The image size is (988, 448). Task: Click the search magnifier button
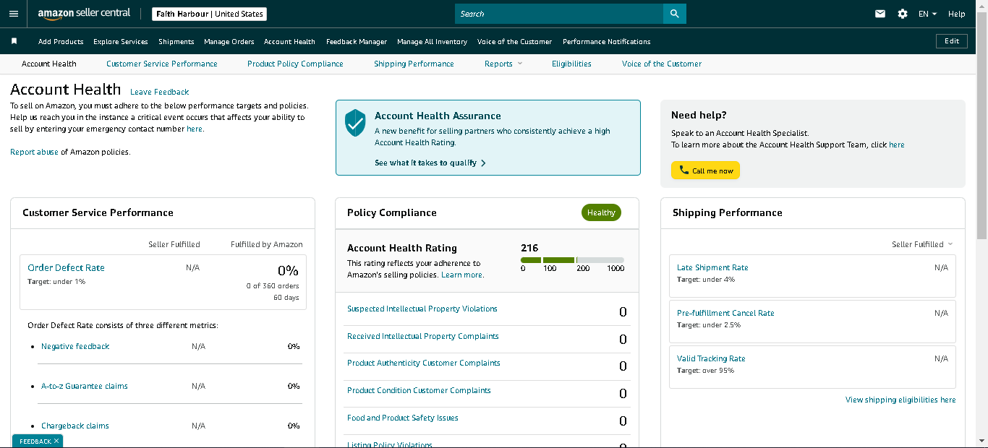pos(675,14)
